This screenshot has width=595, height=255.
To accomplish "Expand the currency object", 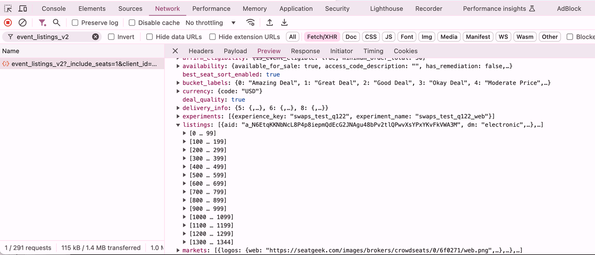I will click(178, 91).
